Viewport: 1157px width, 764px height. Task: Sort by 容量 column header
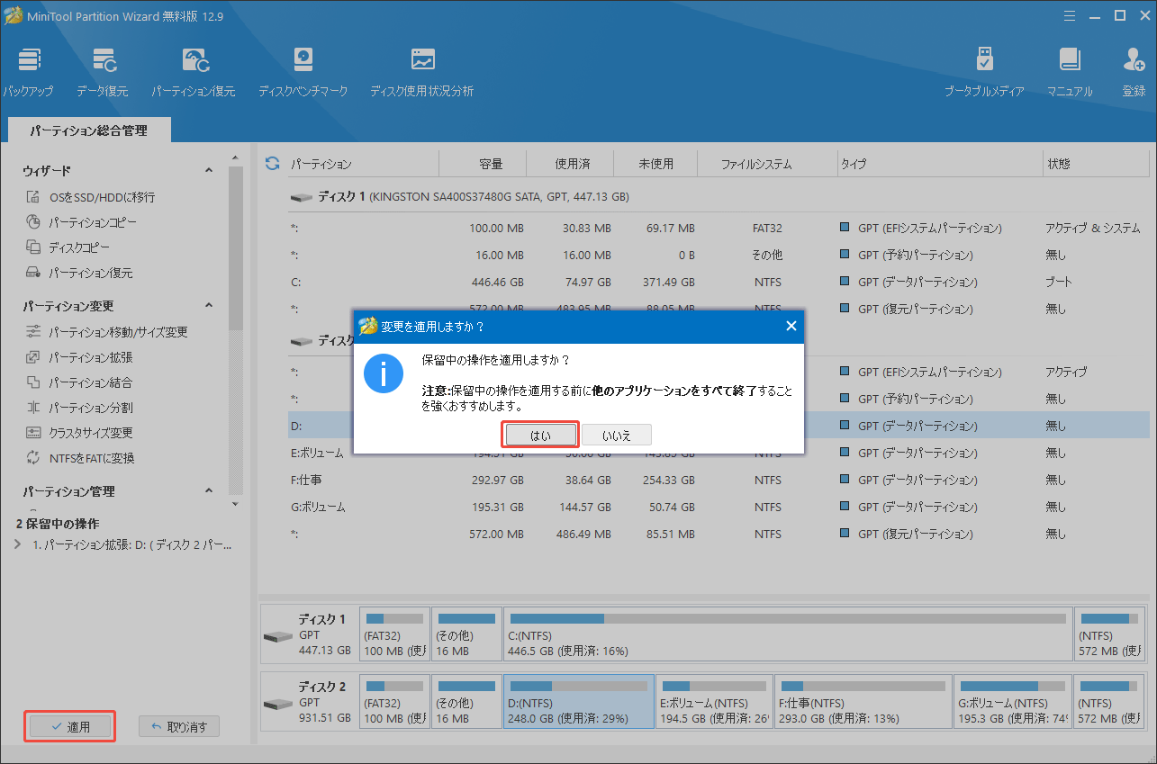pyautogui.click(x=491, y=164)
